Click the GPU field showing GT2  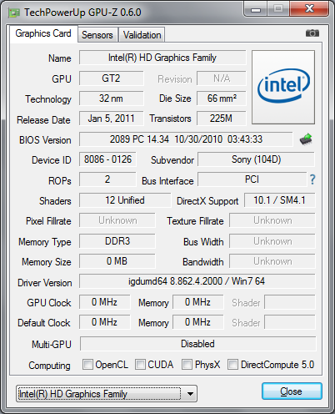pyautogui.click(x=112, y=78)
